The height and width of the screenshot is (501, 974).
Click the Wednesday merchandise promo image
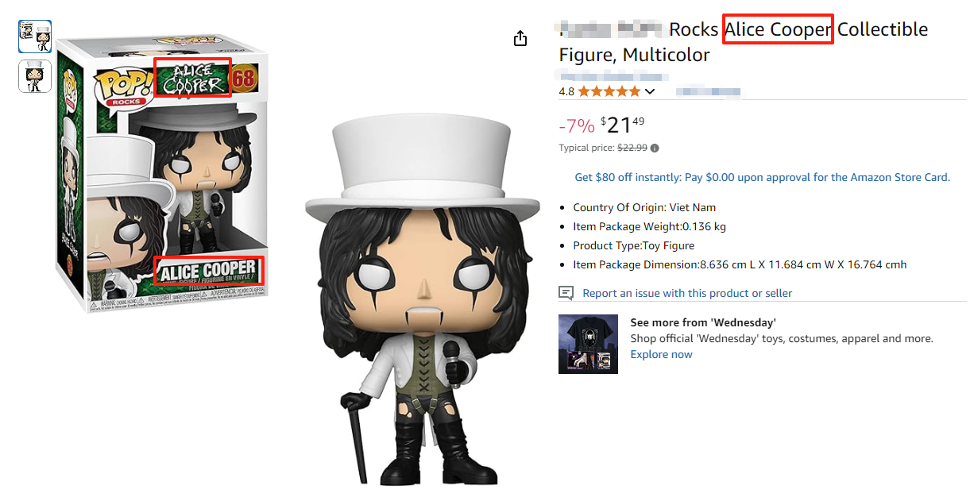pyautogui.click(x=588, y=344)
